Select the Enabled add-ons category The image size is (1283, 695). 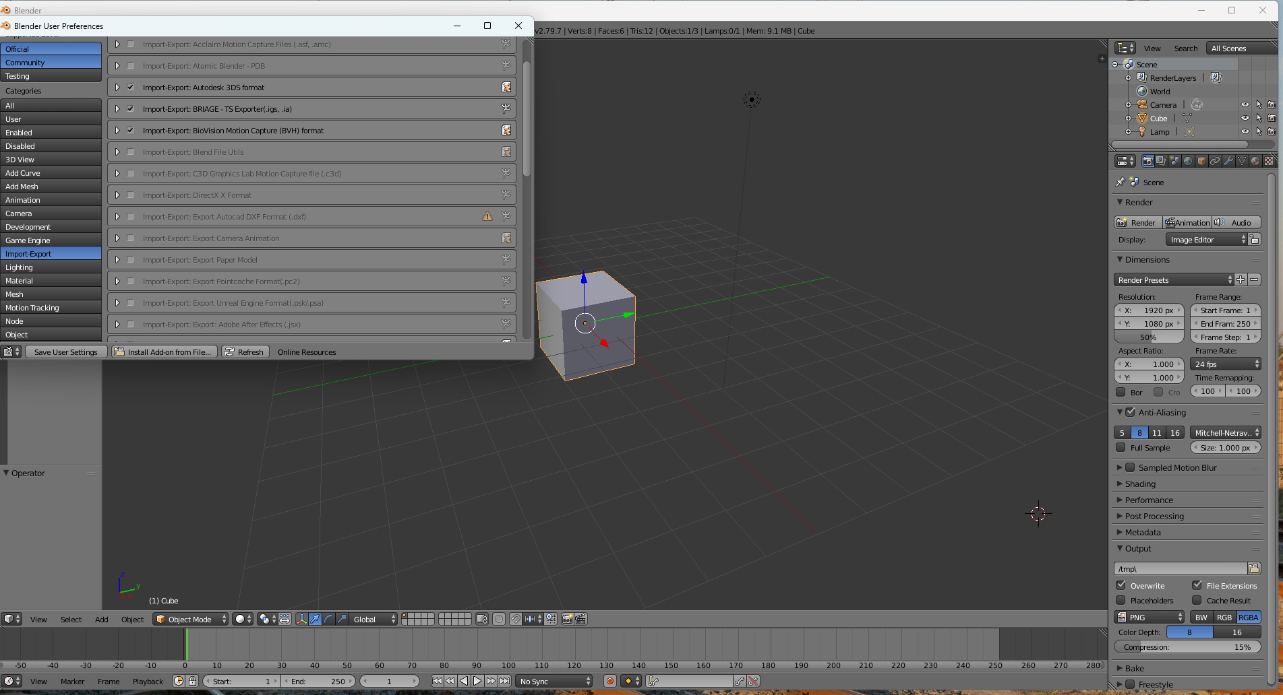51,132
